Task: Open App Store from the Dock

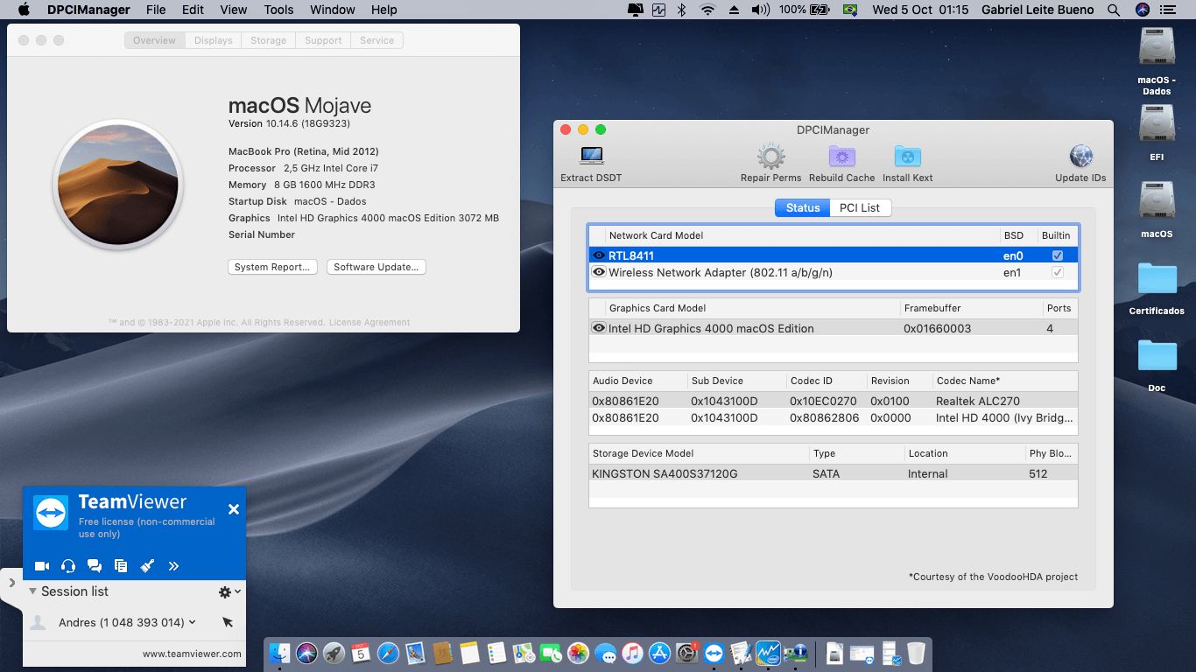Action: point(659,653)
